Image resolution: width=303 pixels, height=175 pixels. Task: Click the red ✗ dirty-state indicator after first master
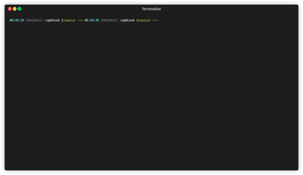[x=78, y=20]
